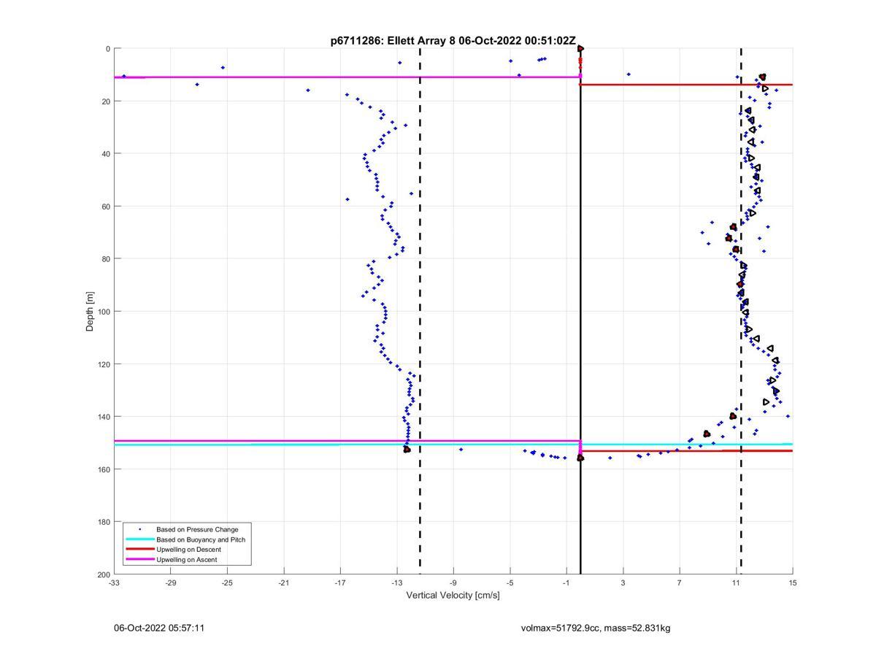Click the blue dot marker in the legend
The image size is (876, 646).
coord(140,529)
